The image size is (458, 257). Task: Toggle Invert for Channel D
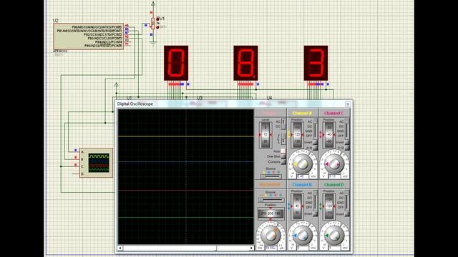[346, 214]
